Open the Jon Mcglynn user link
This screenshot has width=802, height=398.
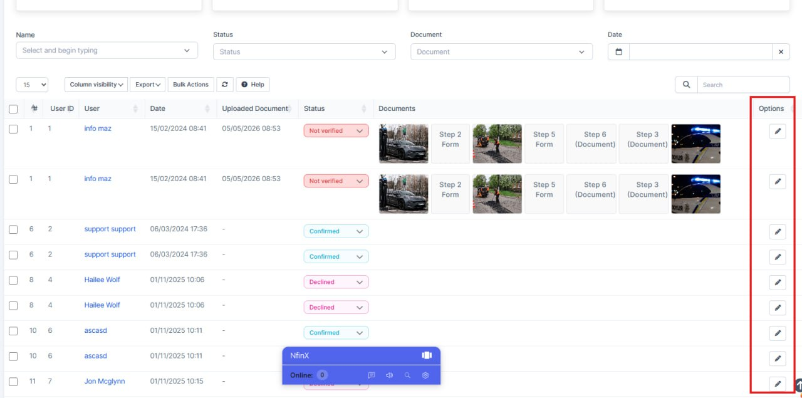[x=105, y=381]
